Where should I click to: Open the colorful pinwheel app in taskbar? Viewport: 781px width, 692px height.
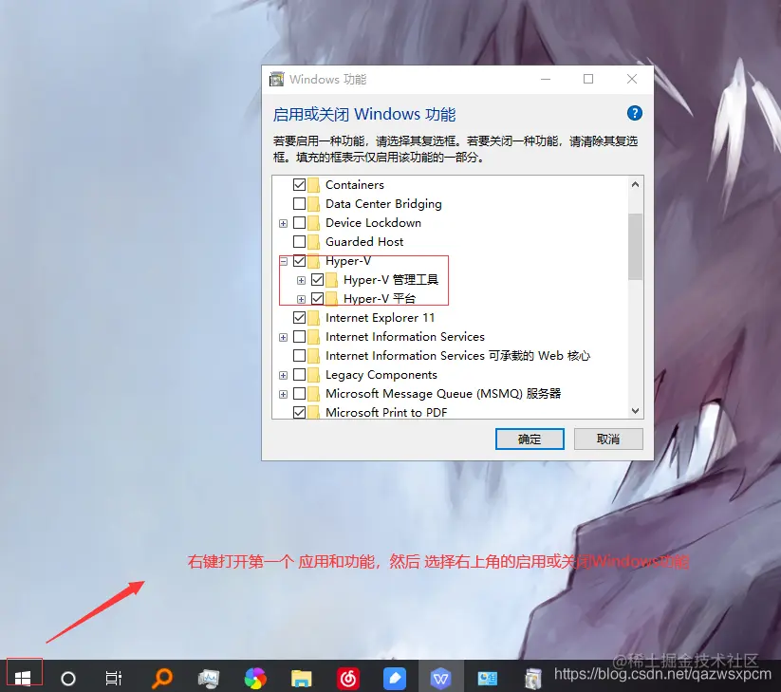click(x=255, y=678)
